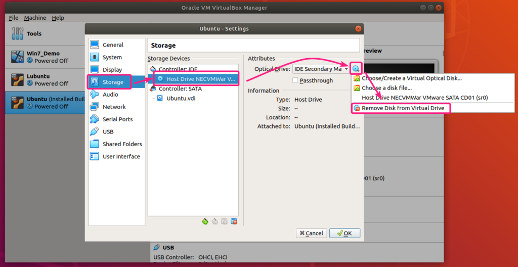Viewport: 518px width, 267px height.
Task: Open the Display settings category
Action: tap(117, 70)
